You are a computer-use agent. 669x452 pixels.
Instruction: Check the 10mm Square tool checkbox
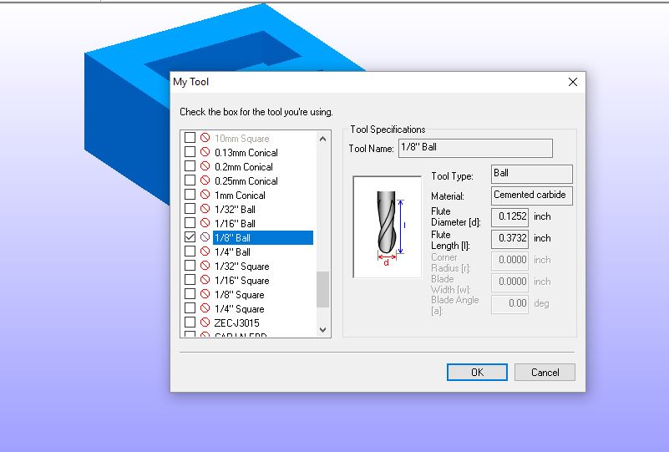click(190, 138)
